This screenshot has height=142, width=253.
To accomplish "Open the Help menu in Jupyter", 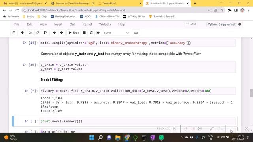I will (121, 24).
